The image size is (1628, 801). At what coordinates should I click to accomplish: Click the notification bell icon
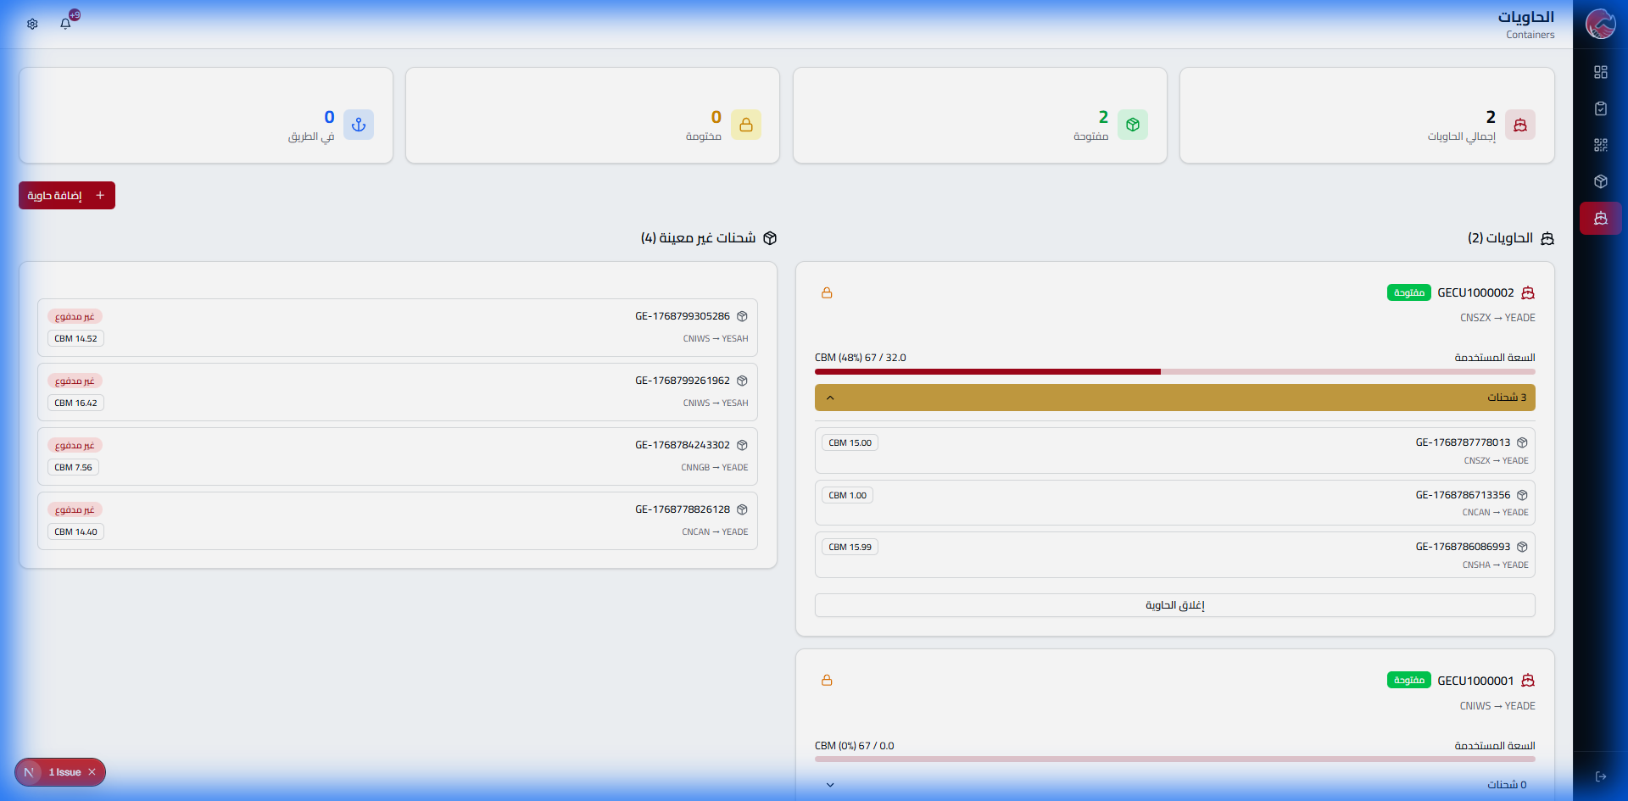click(x=65, y=24)
